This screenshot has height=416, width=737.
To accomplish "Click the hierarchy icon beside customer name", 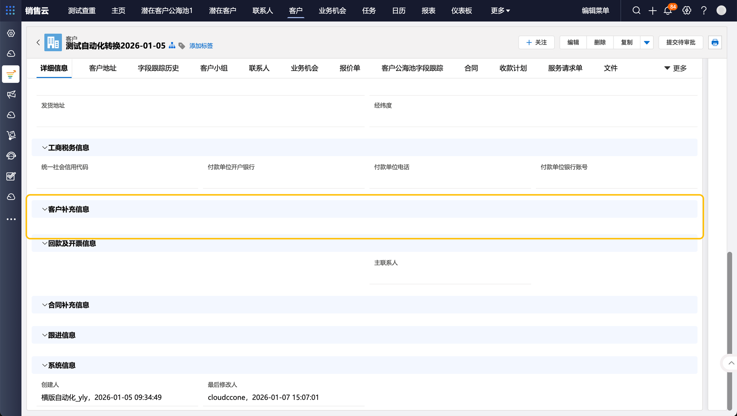I will pyautogui.click(x=172, y=46).
